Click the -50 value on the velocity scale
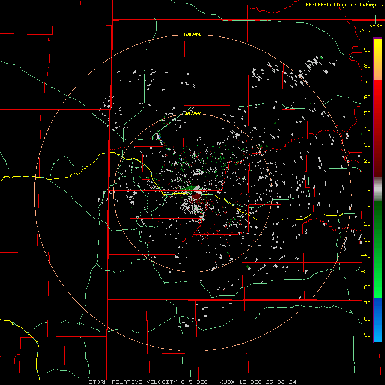 [x=366, y=272]
